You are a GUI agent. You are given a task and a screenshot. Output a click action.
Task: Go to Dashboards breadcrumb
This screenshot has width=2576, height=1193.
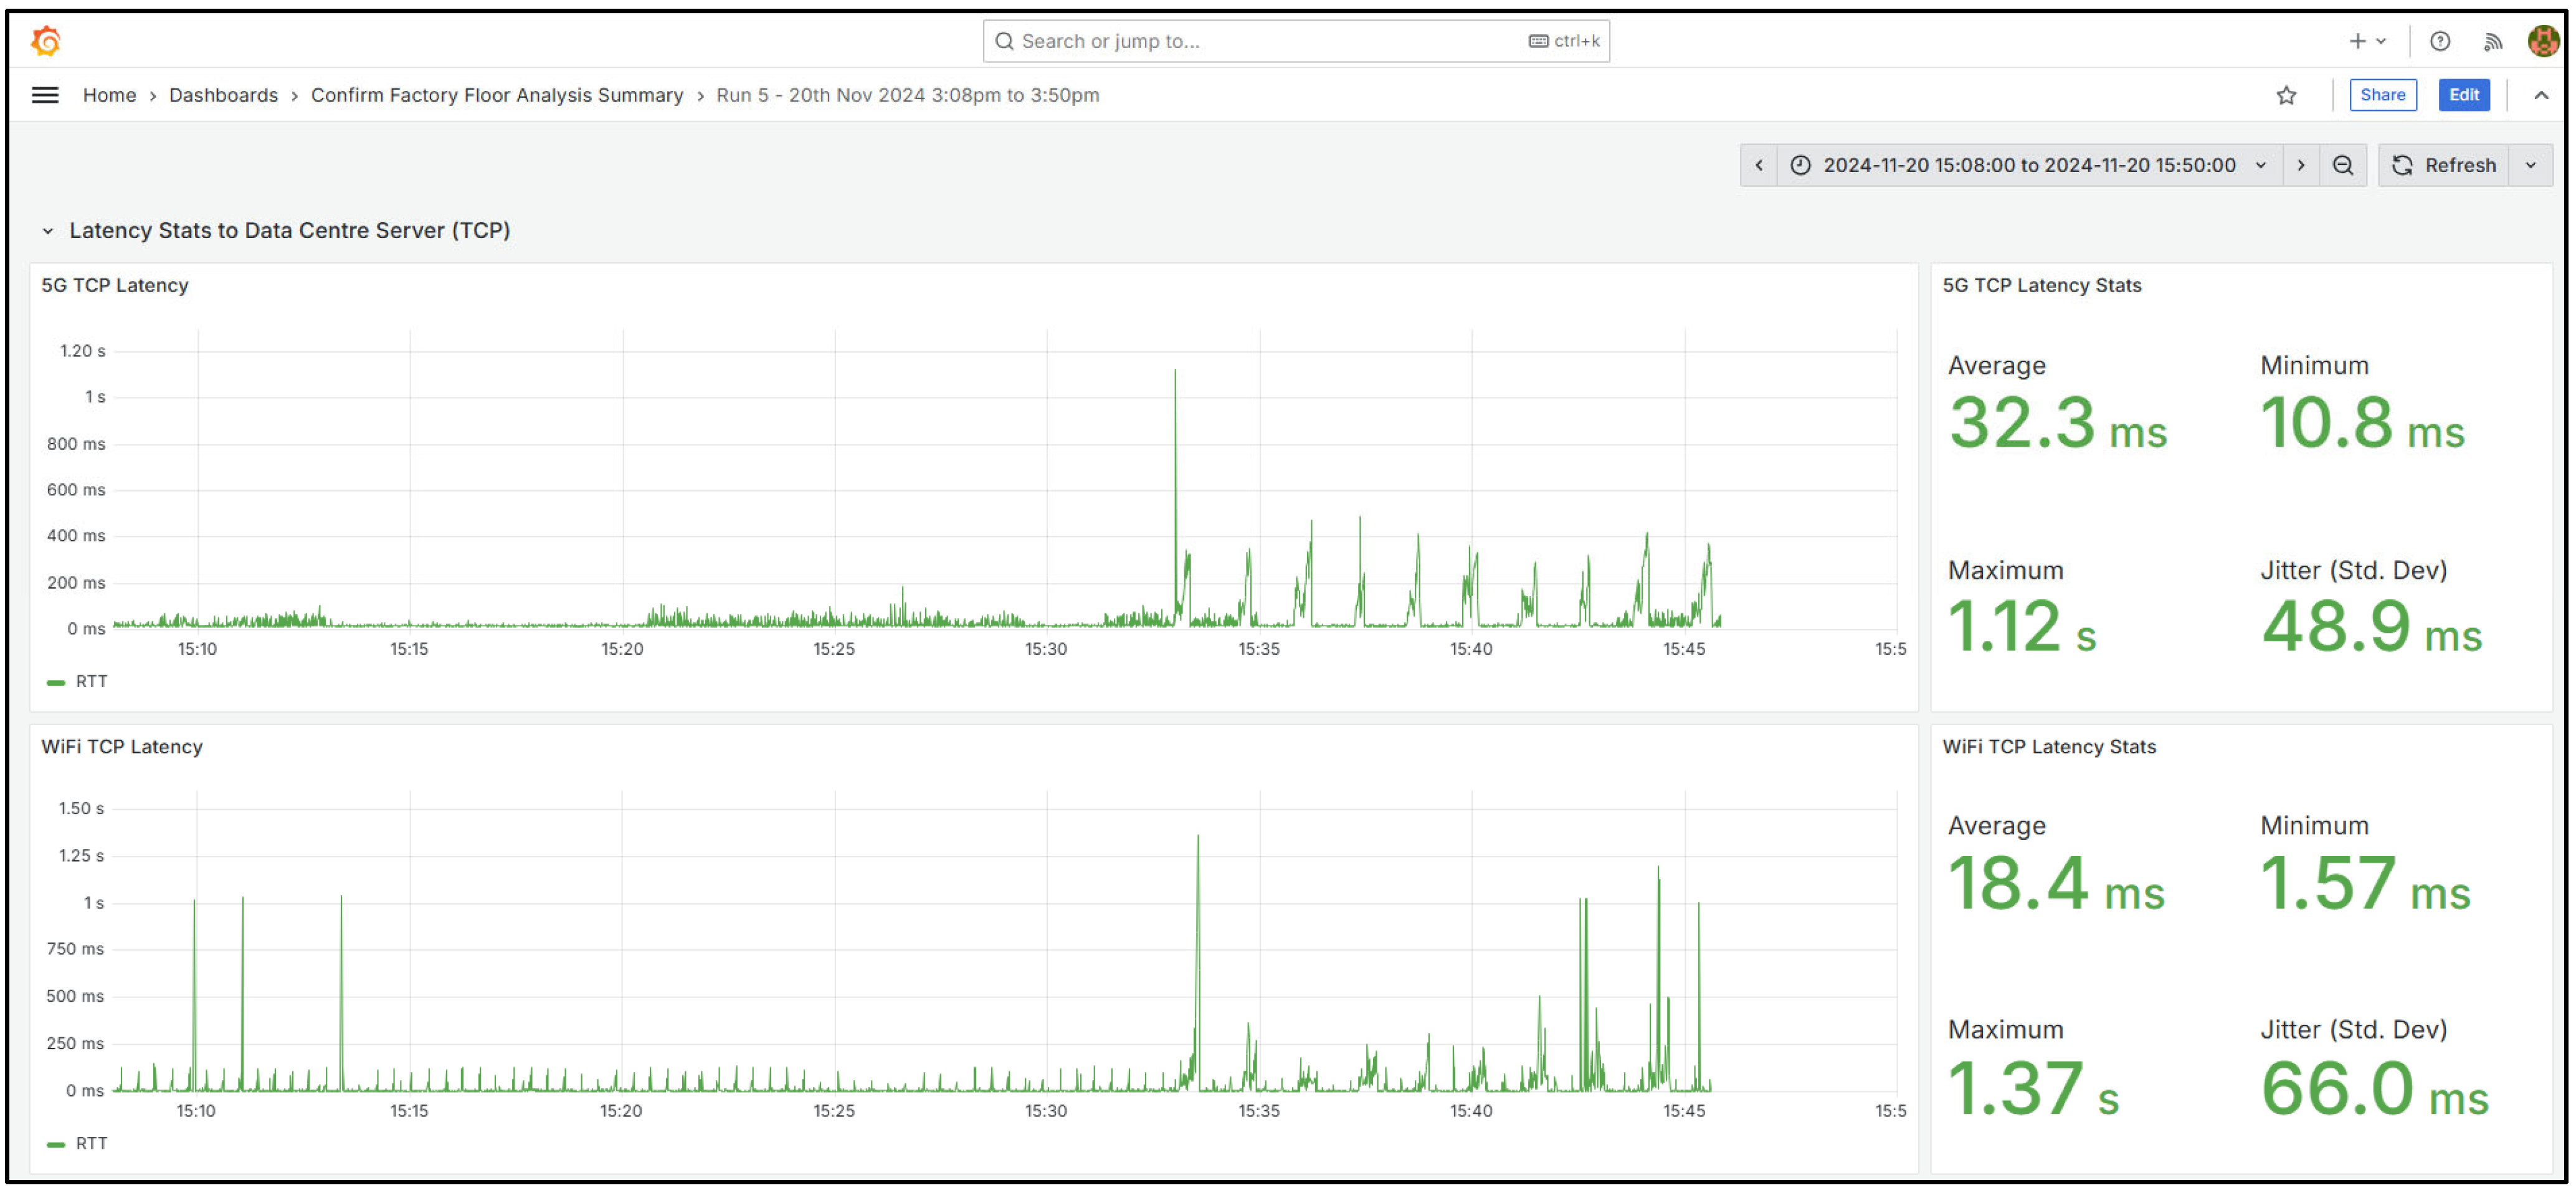click(223, 95)
